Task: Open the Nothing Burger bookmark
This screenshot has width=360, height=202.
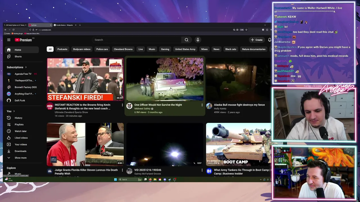Action: click(x=17, y=34)
